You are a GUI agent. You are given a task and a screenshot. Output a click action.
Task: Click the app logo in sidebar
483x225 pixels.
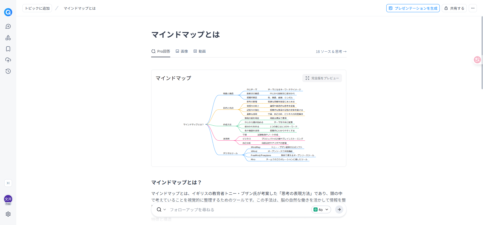pos(8,12)
